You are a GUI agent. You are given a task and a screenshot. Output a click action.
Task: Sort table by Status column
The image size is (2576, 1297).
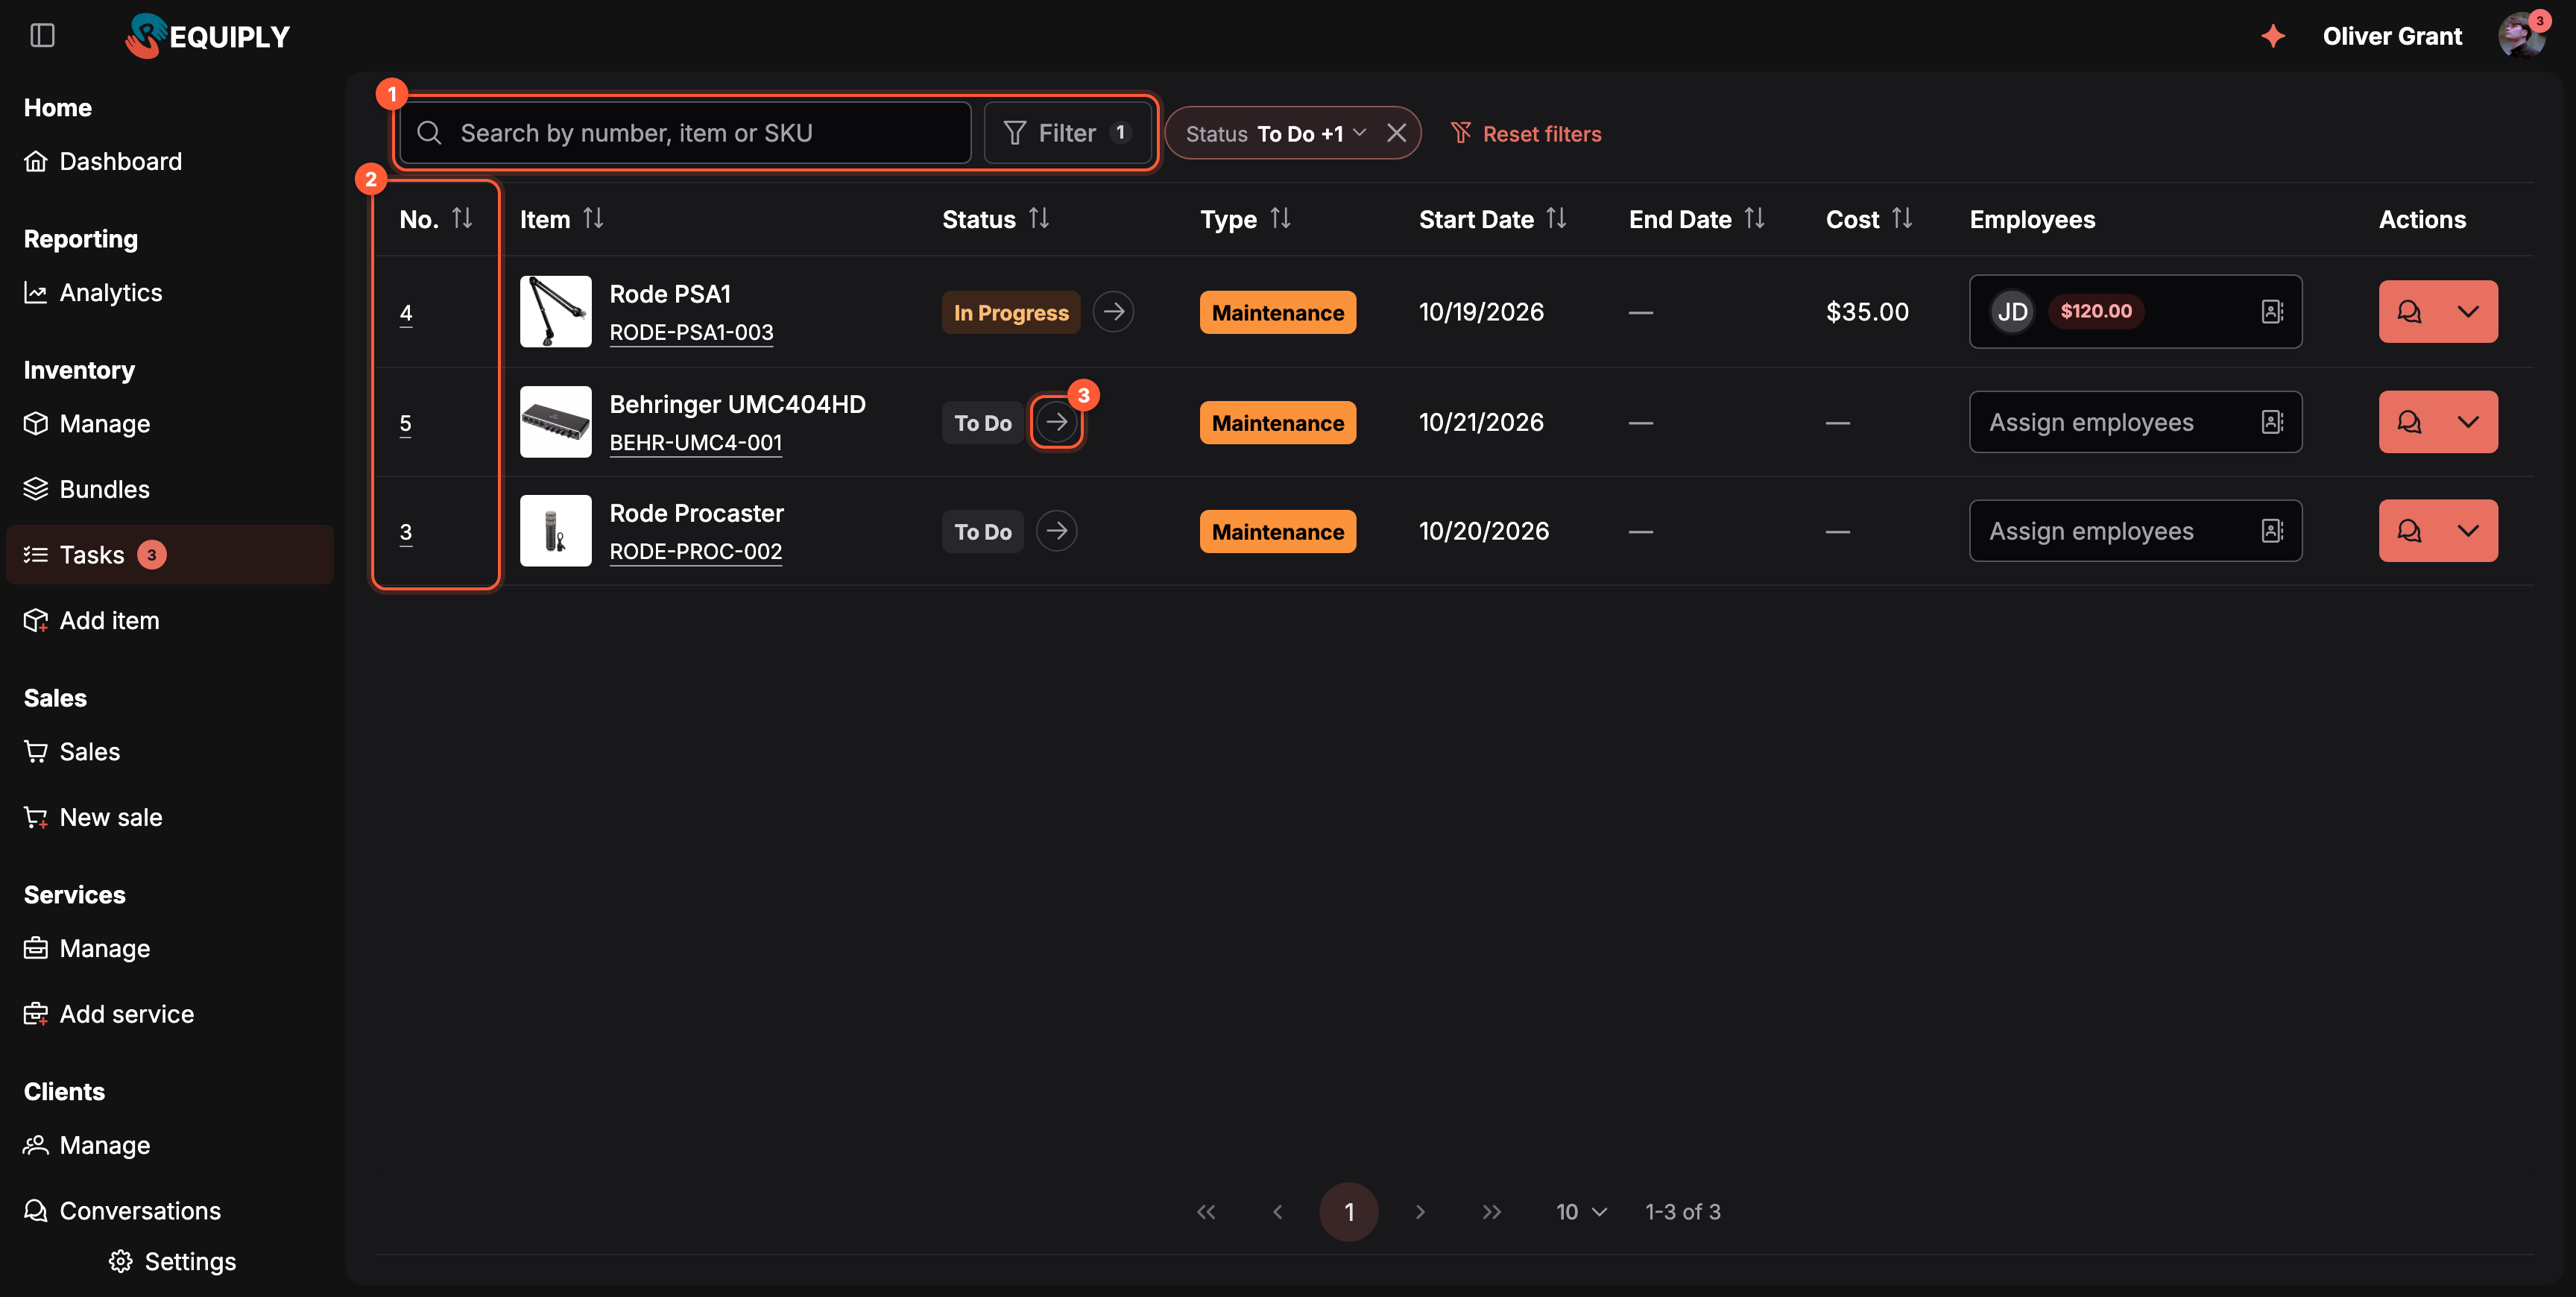coord(1039,218)
